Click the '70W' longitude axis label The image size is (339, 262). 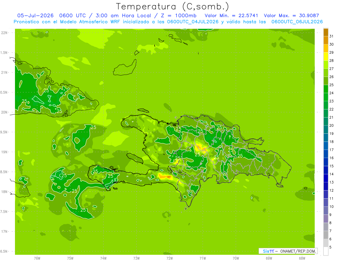pyautogui.click(x=236, y=258)
